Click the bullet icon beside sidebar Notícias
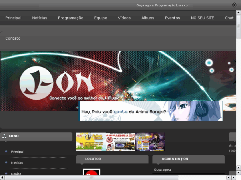Screen dimensions: 241x180 [x=6, y=162]
